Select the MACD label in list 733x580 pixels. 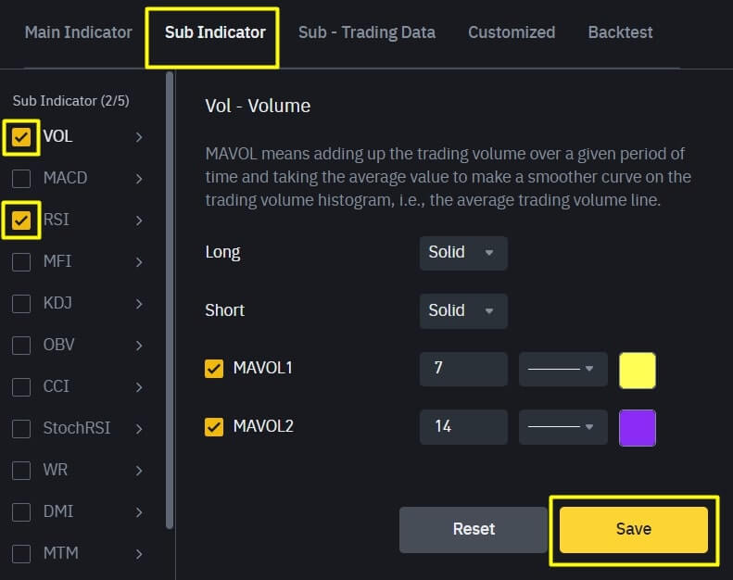click(65, 178)
